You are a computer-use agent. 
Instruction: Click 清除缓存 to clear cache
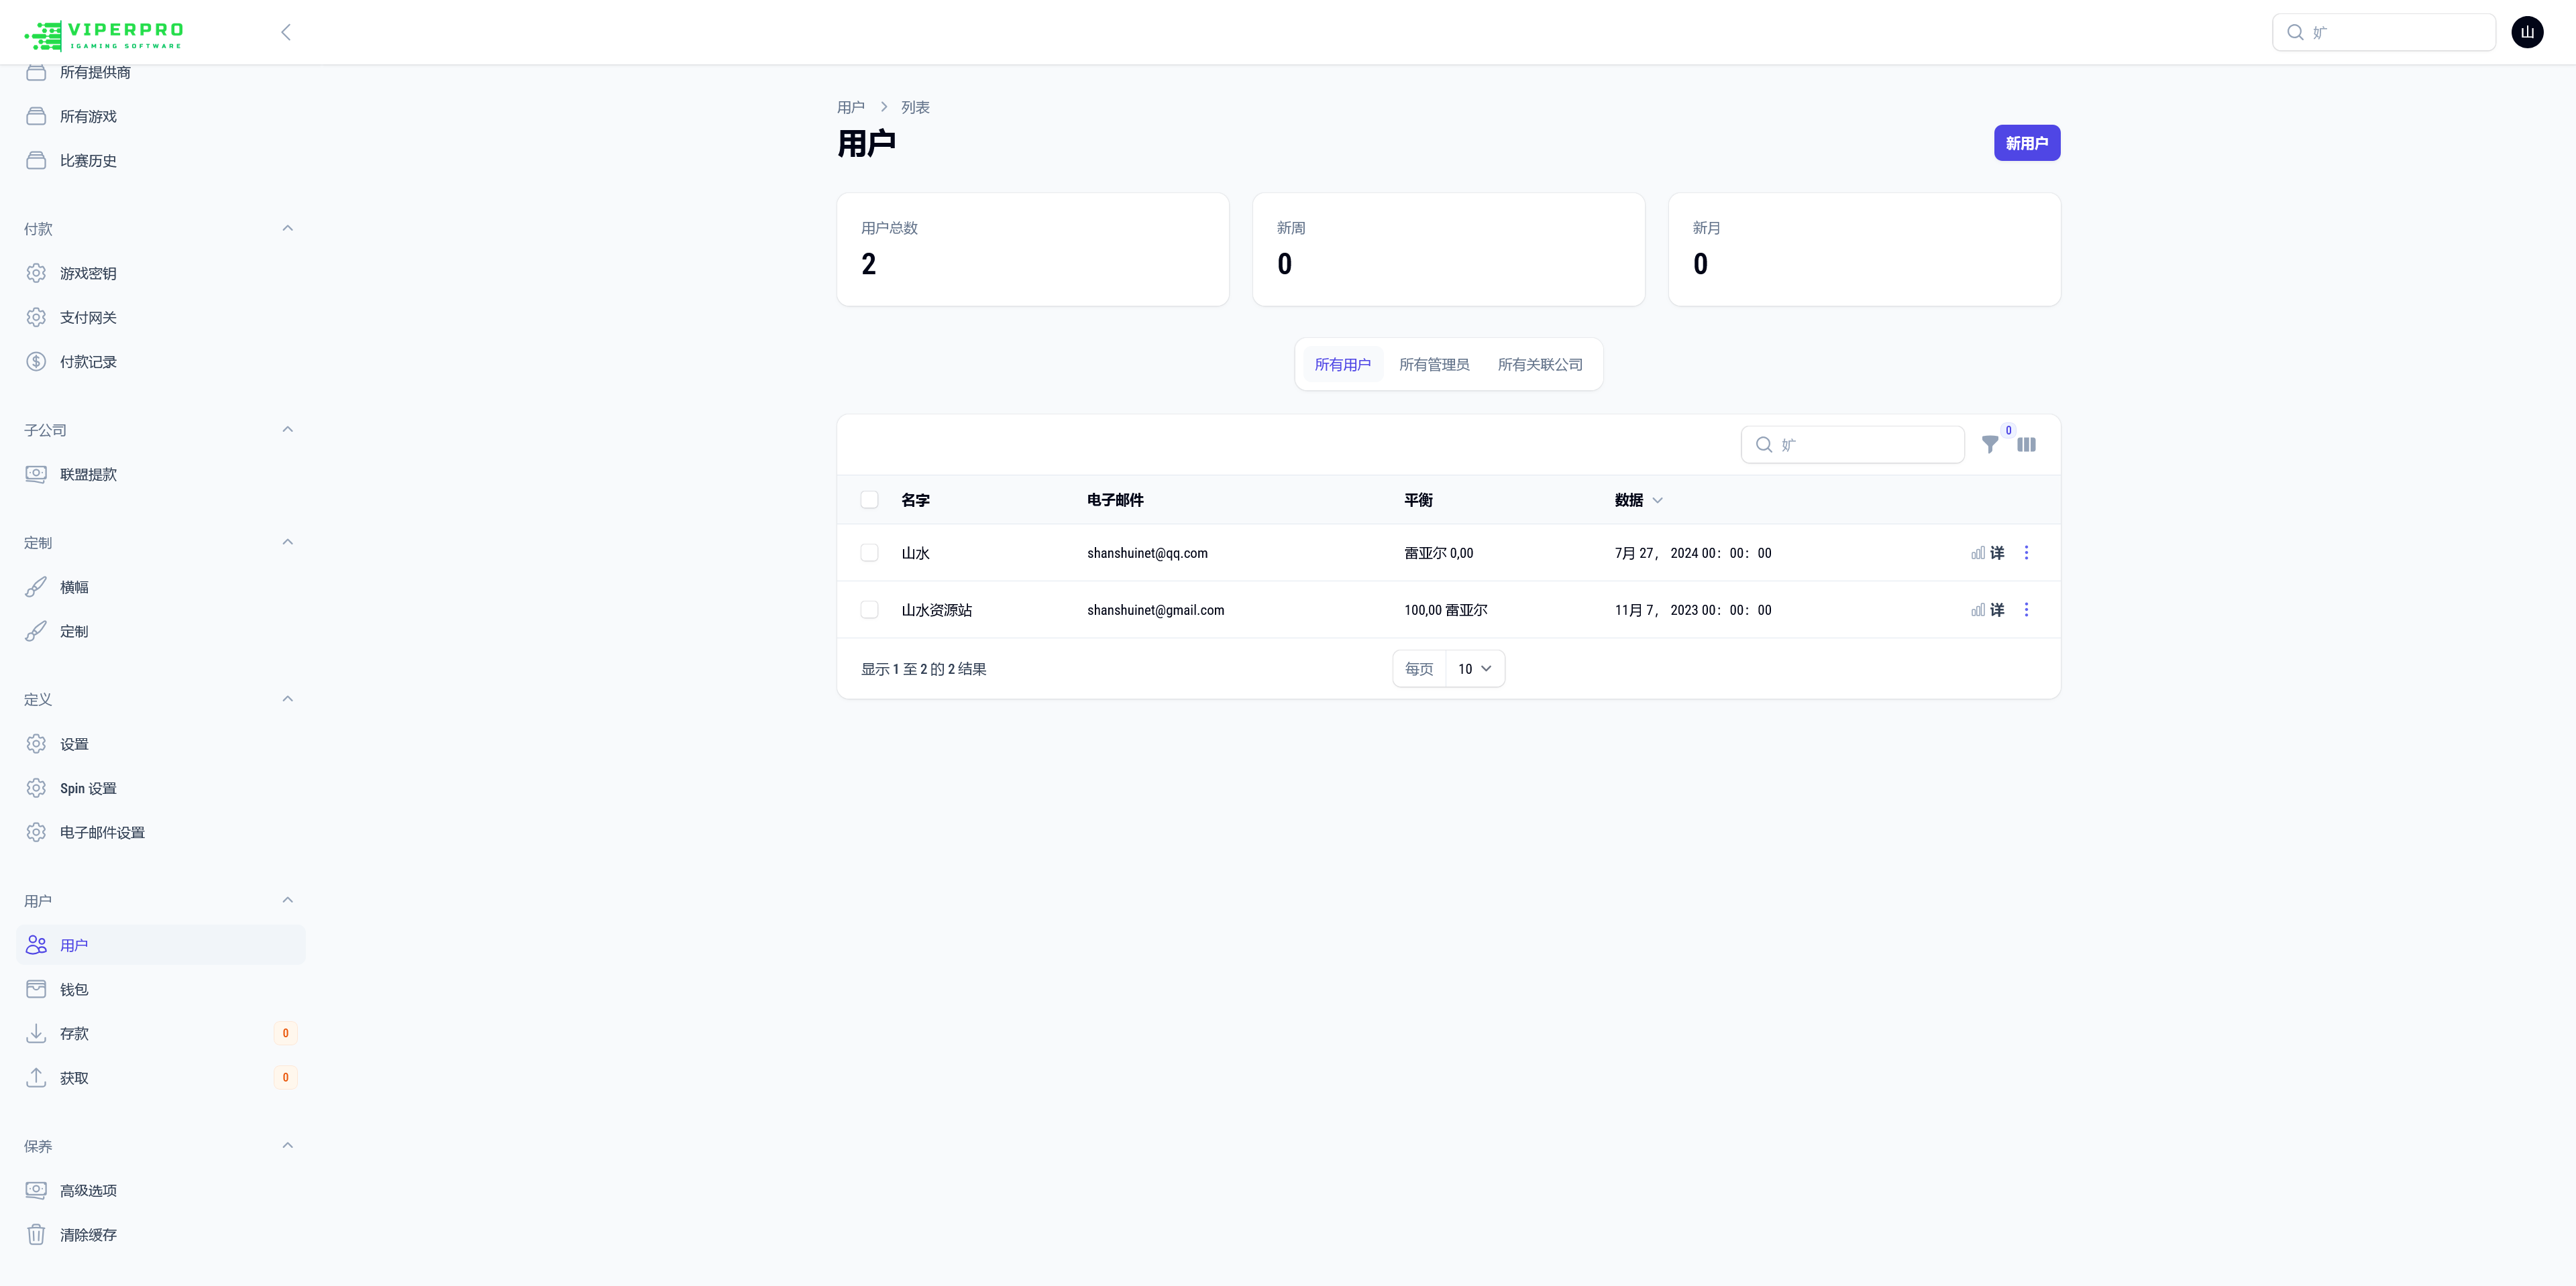(87, 1235)
